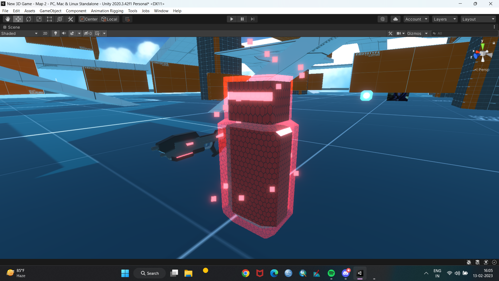Toggle 2D scene view mode
The image size is (499, 281).
point(45,33)
